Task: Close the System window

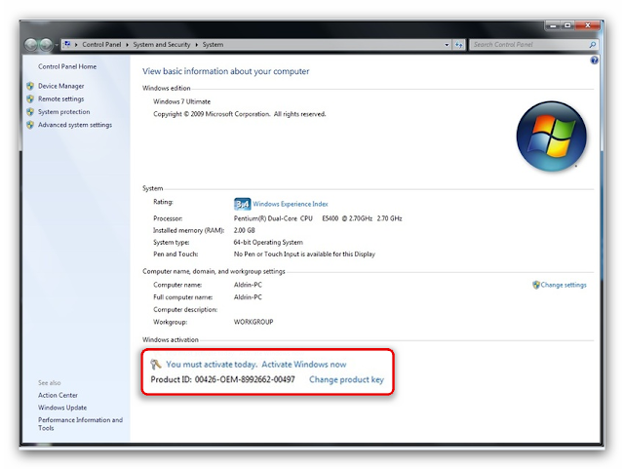Action: click(x=587, y=25)
